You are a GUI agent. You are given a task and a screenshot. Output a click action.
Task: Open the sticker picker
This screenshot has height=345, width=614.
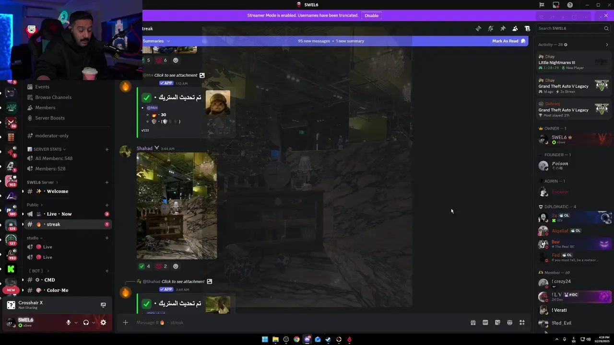(497, 322)
